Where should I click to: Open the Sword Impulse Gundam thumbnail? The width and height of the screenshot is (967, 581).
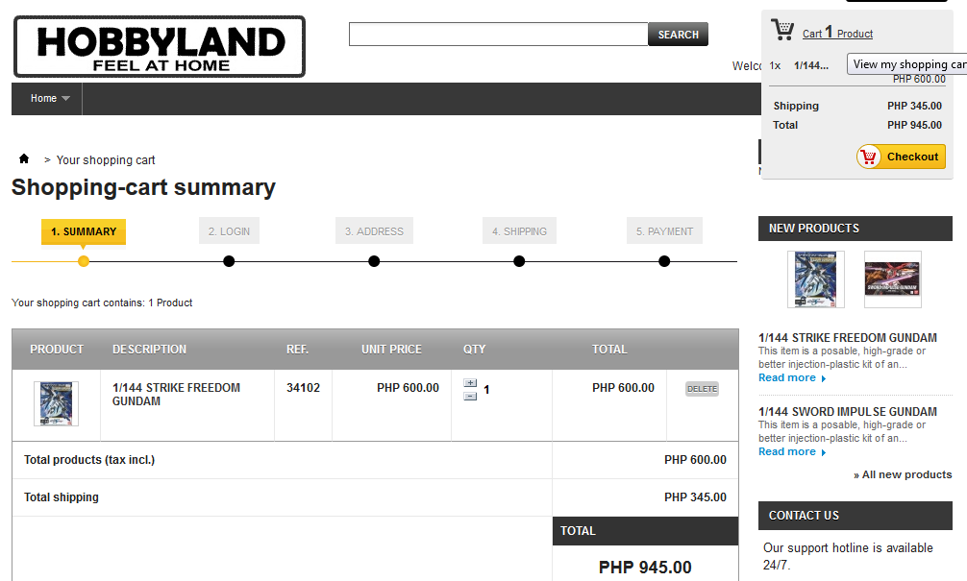pyautogui.click(x=892, y=279)
